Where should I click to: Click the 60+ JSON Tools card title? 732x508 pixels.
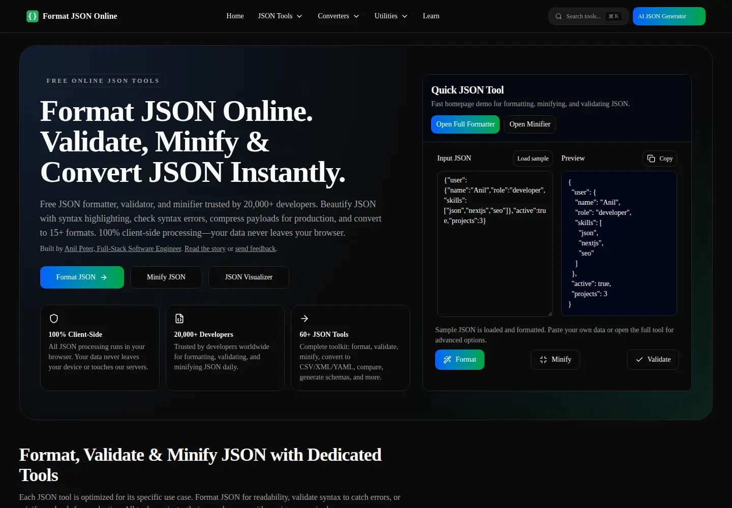coord(324,335)
